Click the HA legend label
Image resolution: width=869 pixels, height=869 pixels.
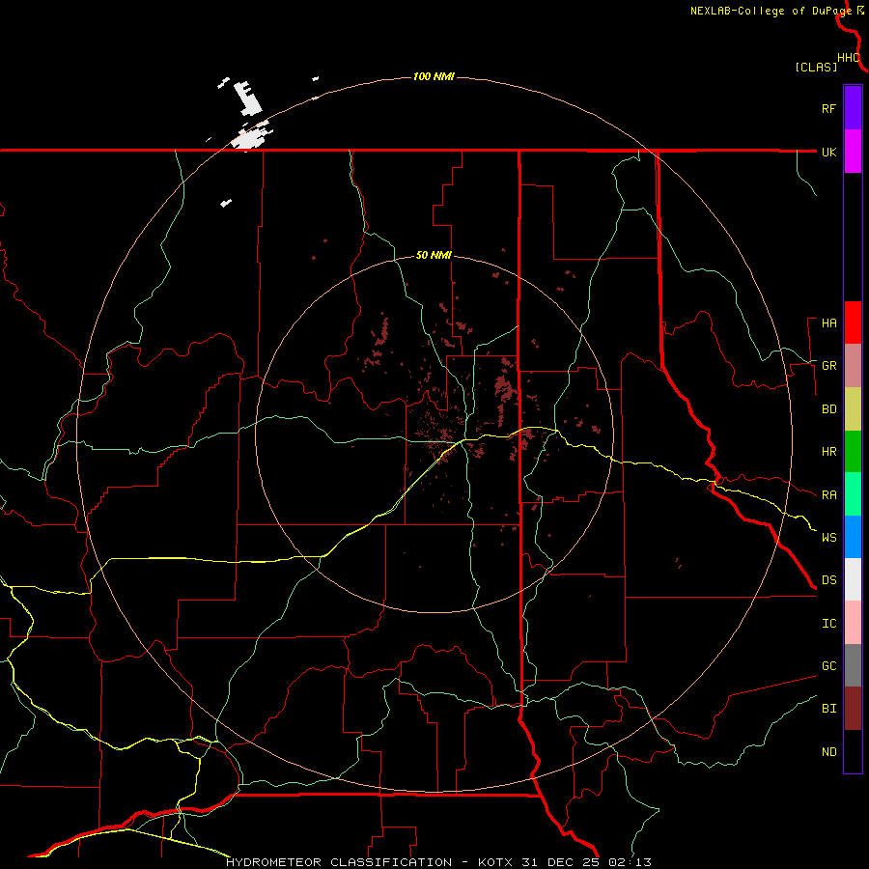828,323
